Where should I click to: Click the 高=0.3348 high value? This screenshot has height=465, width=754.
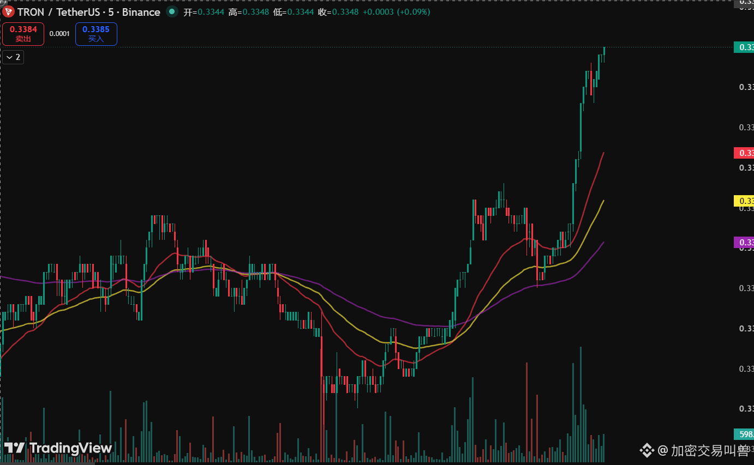[x=248, y=11]
